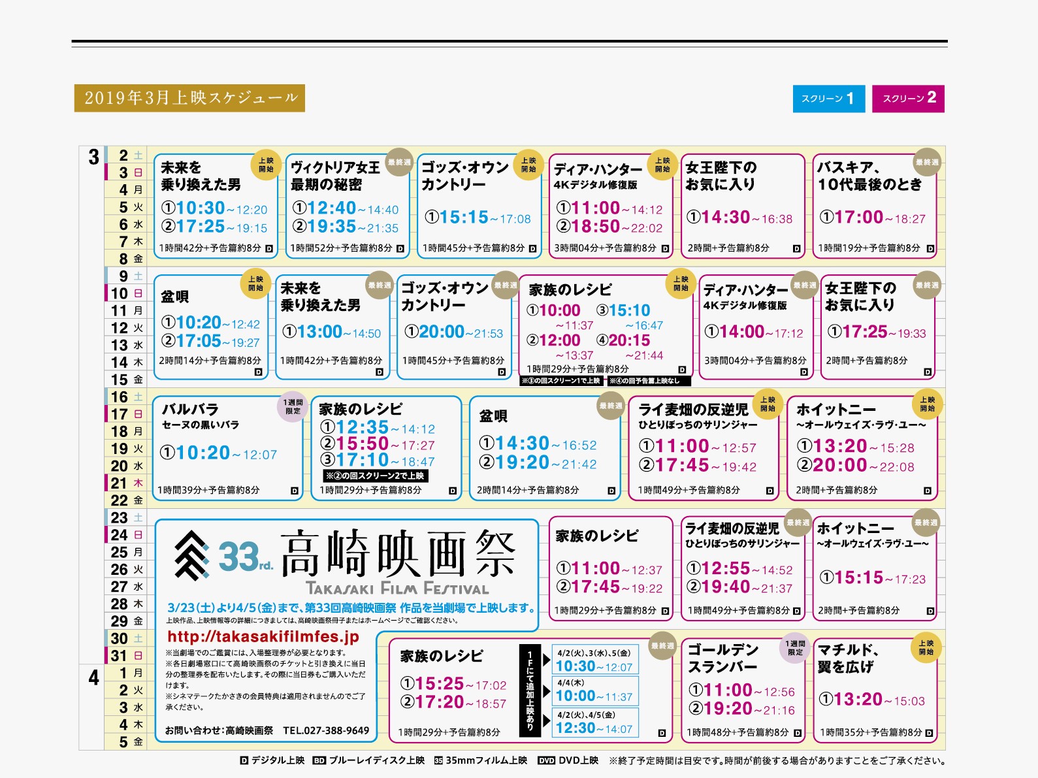Image resolution: width=1038 pixels, height=778 pixels.
Task: Click 最終週 badge on 15:15 ホイットニー card
Action: coord(926,523)
